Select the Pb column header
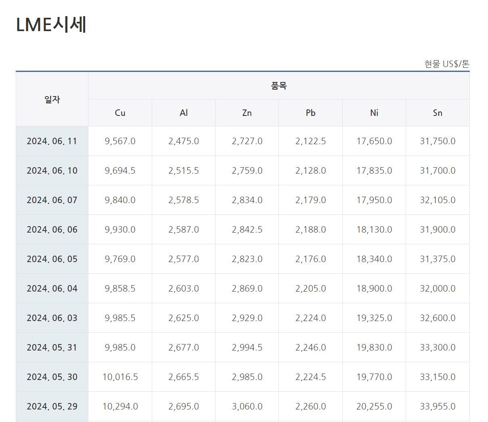 tap(310, 113)
